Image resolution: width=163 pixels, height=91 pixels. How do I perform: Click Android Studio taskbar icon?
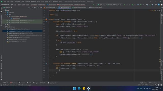pyautogui.click(x=89, y=88)
